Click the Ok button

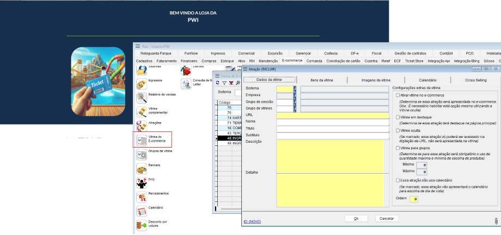click(356, 218)
